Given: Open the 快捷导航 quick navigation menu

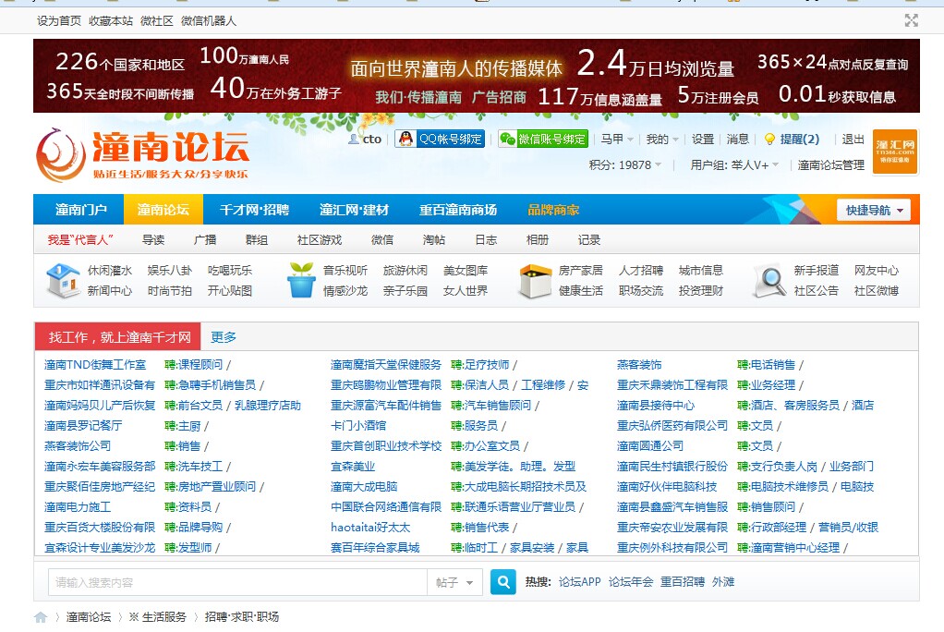Looking at the screenshot, I should (873, 209).
